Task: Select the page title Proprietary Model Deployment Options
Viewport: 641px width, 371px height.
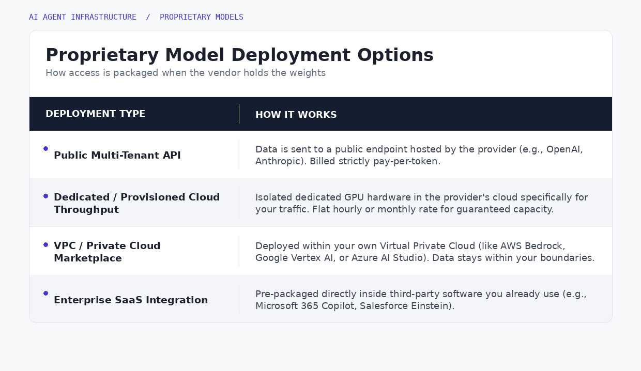Action: tap(239, 55)
